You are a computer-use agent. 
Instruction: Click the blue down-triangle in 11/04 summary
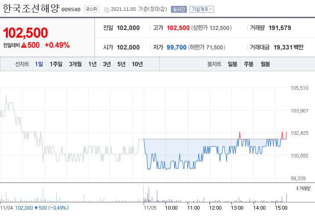36,208
